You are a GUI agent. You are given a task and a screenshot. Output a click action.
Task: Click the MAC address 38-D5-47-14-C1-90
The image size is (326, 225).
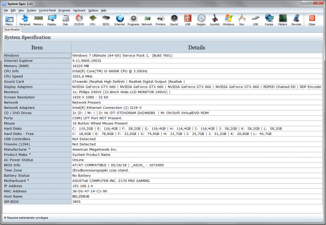pyautogui.click(x=197, y=191)
